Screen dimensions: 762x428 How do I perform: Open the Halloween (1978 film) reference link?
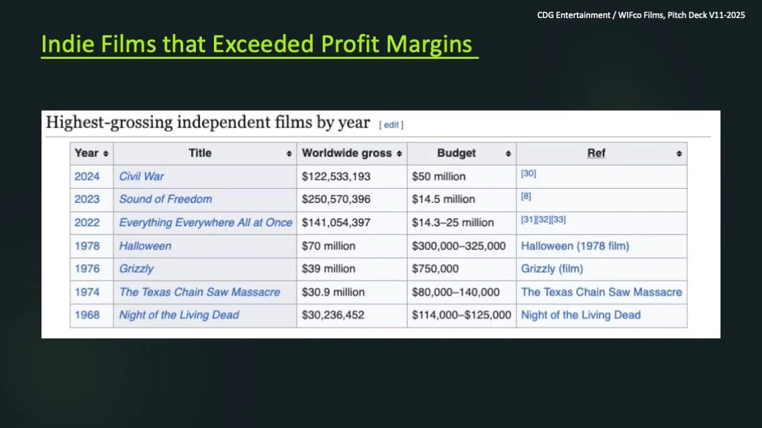pyautogui.click(x=575, y=246)
